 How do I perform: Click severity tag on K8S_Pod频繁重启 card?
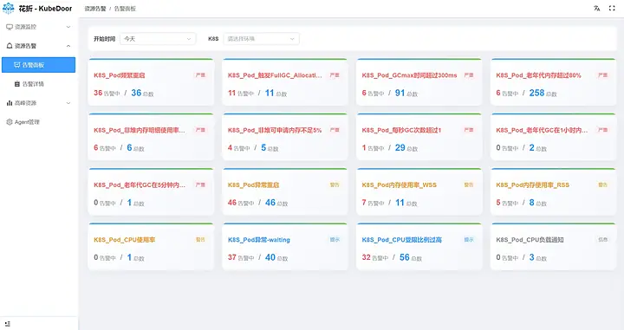click(200, 75)
